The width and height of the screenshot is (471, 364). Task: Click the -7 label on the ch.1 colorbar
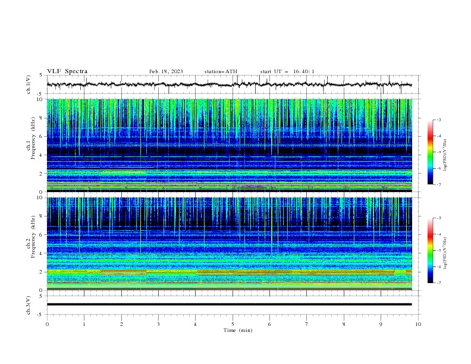[438, 184]
